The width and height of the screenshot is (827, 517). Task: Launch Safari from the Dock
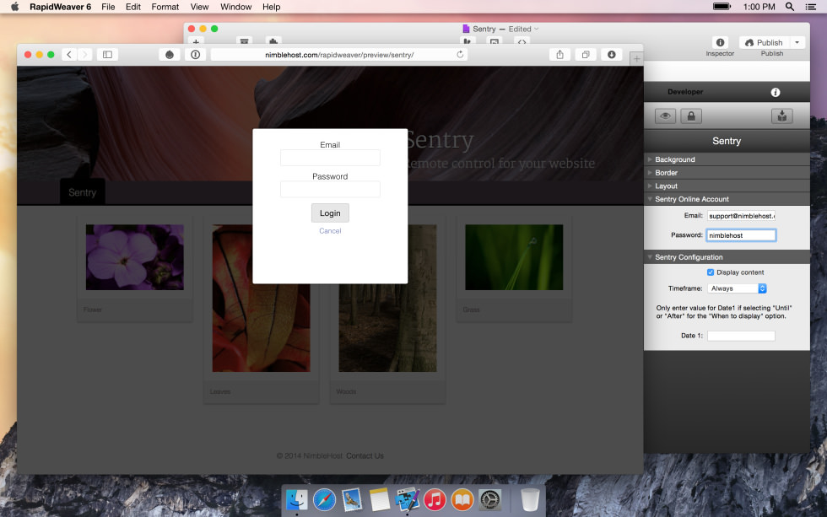(x=324, y=499)
